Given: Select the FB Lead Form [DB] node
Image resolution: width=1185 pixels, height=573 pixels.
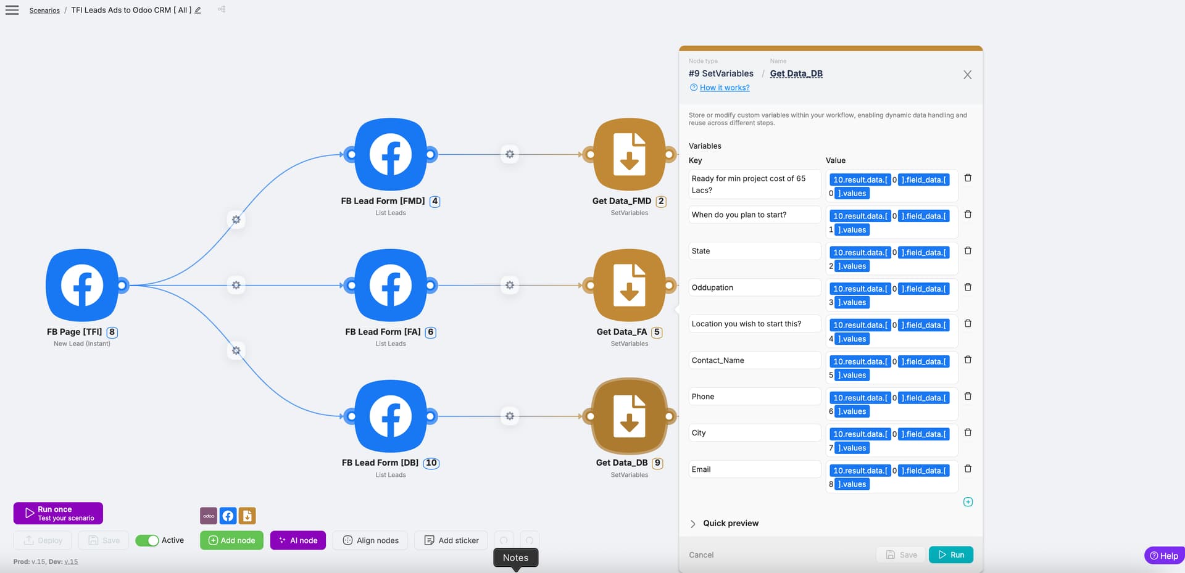Looking at the screenshot, I should (391, 416).
